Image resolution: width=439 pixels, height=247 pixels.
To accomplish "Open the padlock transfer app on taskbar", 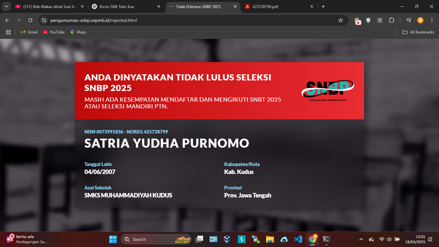I will coord(256,239).
